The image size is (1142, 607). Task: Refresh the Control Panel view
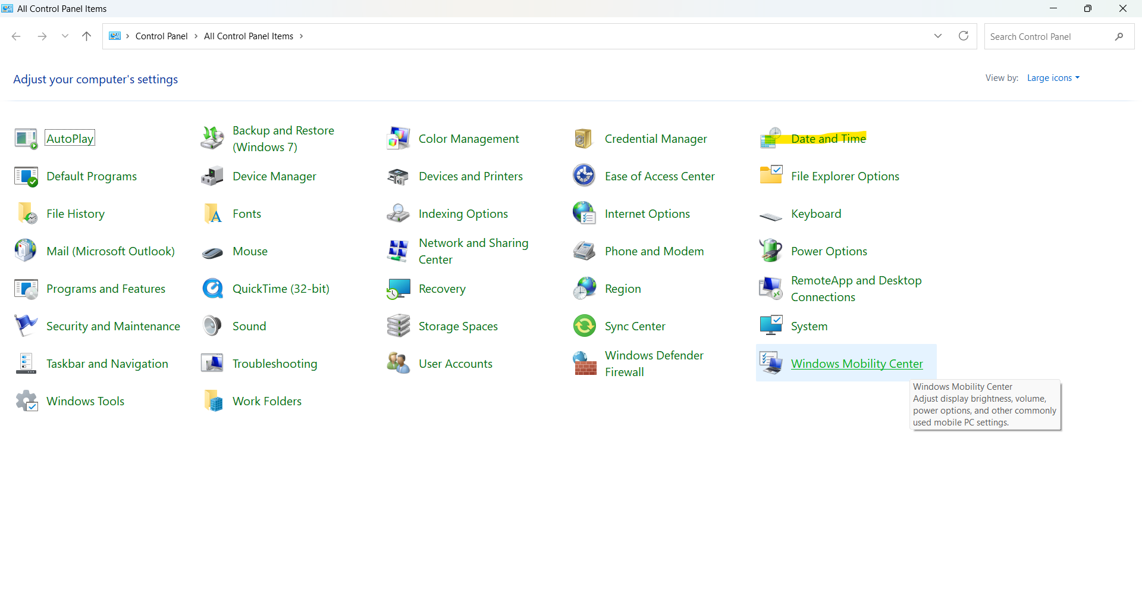coord(964,36)
